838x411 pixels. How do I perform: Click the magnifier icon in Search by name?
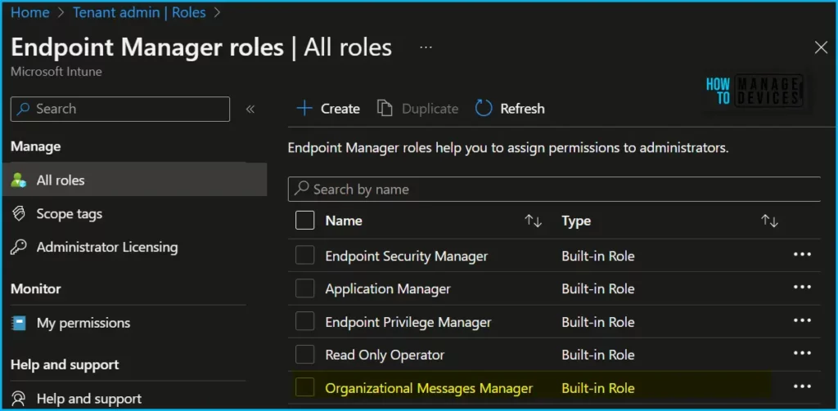302,189
